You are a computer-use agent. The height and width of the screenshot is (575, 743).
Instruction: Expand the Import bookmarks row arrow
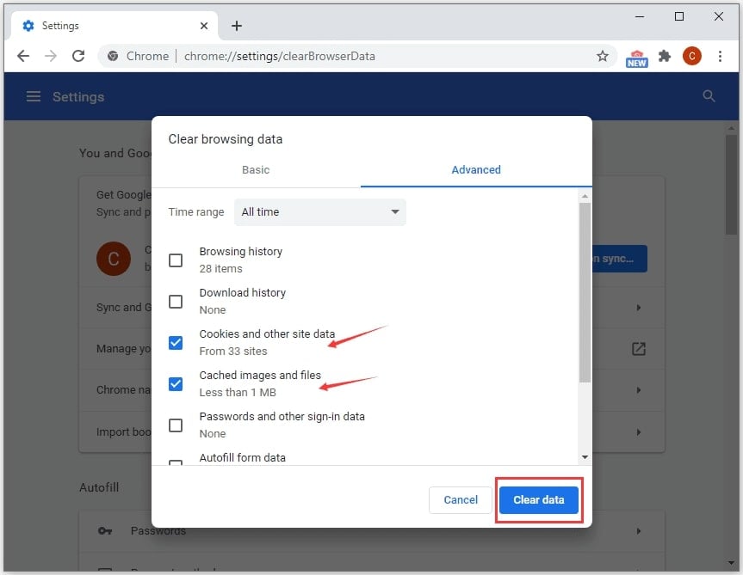(x=638, y=432)
